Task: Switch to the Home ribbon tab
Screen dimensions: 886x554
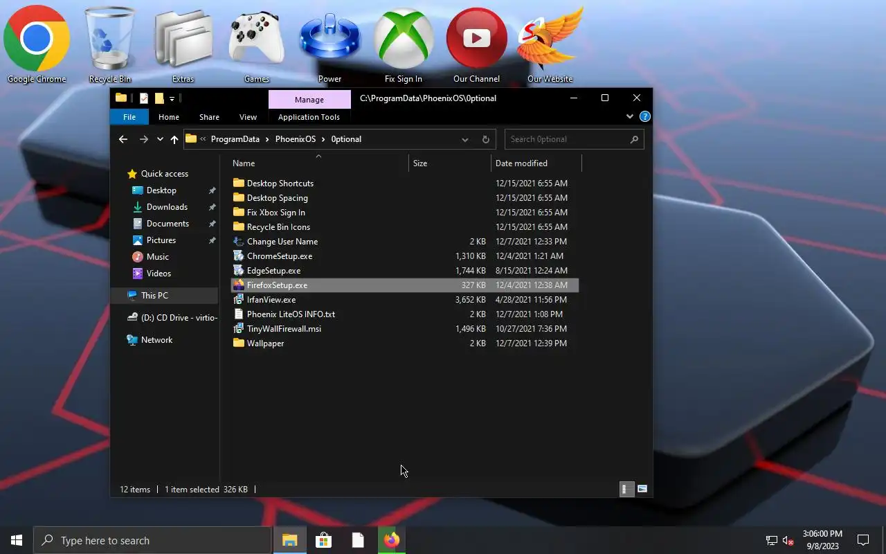Action: point(169,117)
